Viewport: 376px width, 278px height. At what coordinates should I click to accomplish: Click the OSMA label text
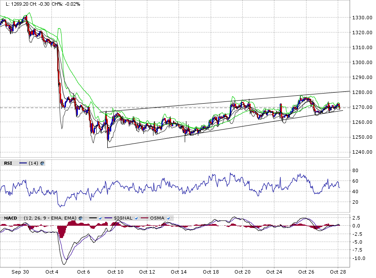coord(157,218)
